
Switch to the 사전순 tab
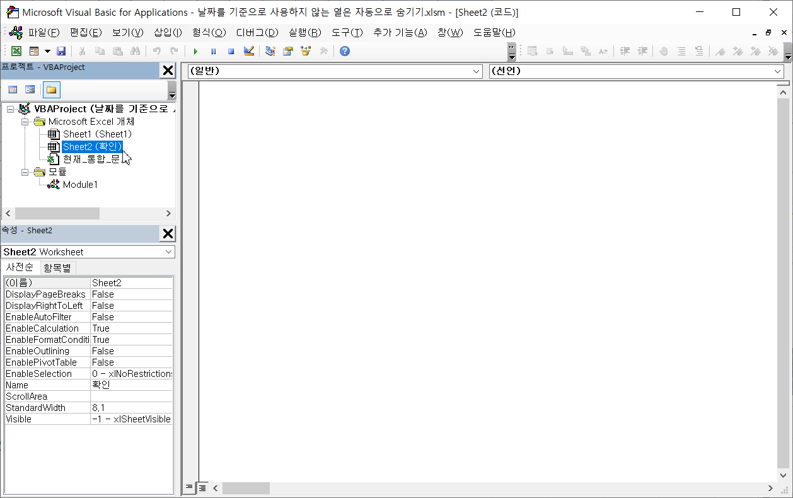[x=20, y=267]
